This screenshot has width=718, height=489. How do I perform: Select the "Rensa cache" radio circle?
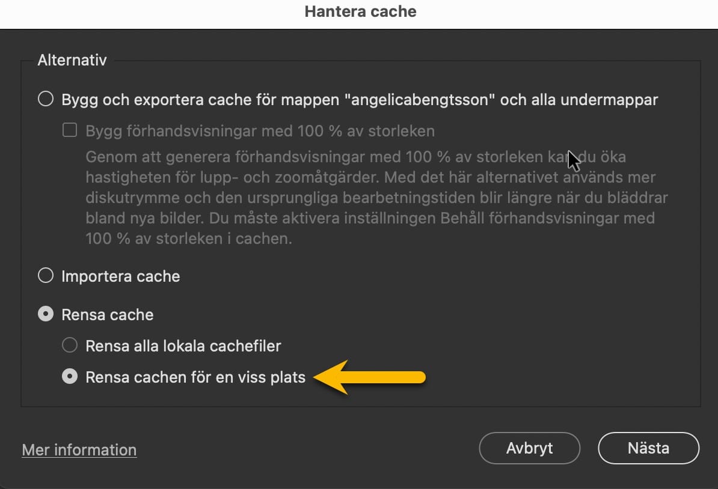click(46, 315)
